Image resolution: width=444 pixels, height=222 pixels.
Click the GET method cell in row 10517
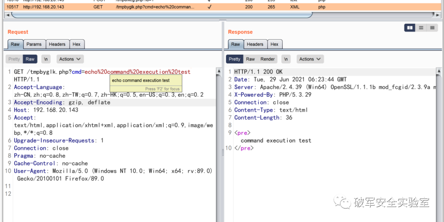pos(98,7)
